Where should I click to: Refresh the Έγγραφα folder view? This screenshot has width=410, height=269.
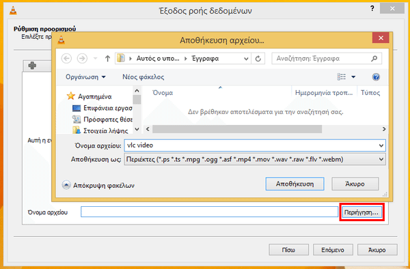click(258, 59)
